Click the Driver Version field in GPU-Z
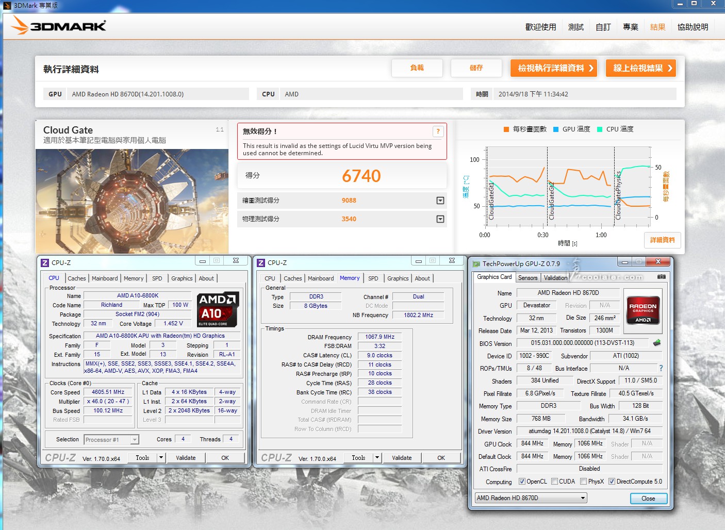Viewport: 725px width, 530px height. click(589, 432)
